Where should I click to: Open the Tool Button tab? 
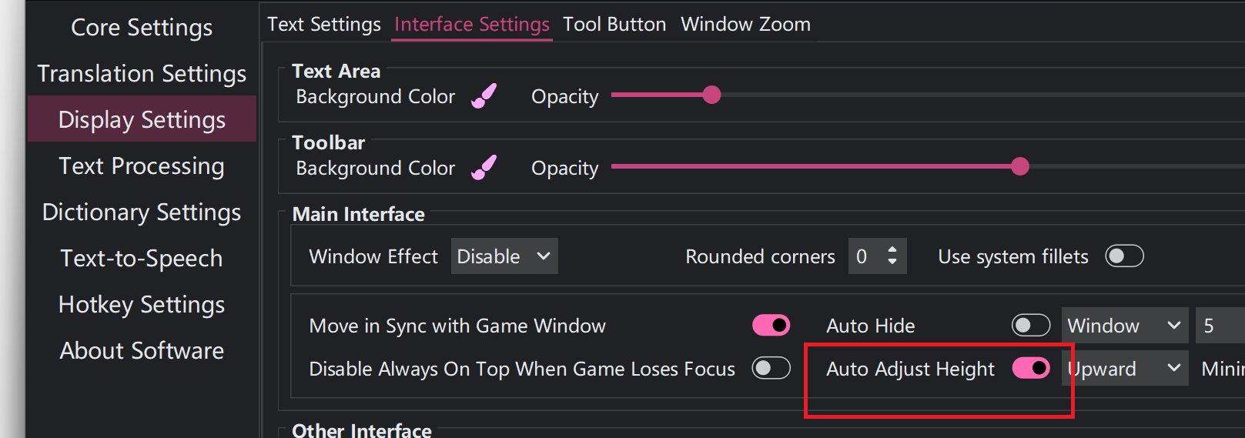[614, 25]
